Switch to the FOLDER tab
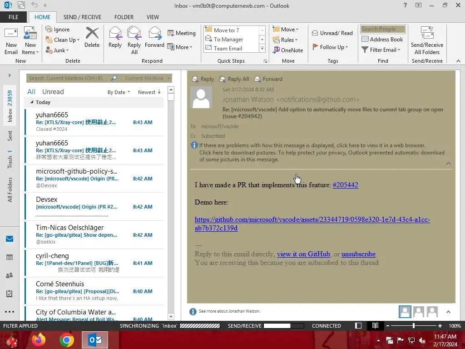The height and width of the screenshot is (349, 465). pyautogui.click(x=124, y=17)
